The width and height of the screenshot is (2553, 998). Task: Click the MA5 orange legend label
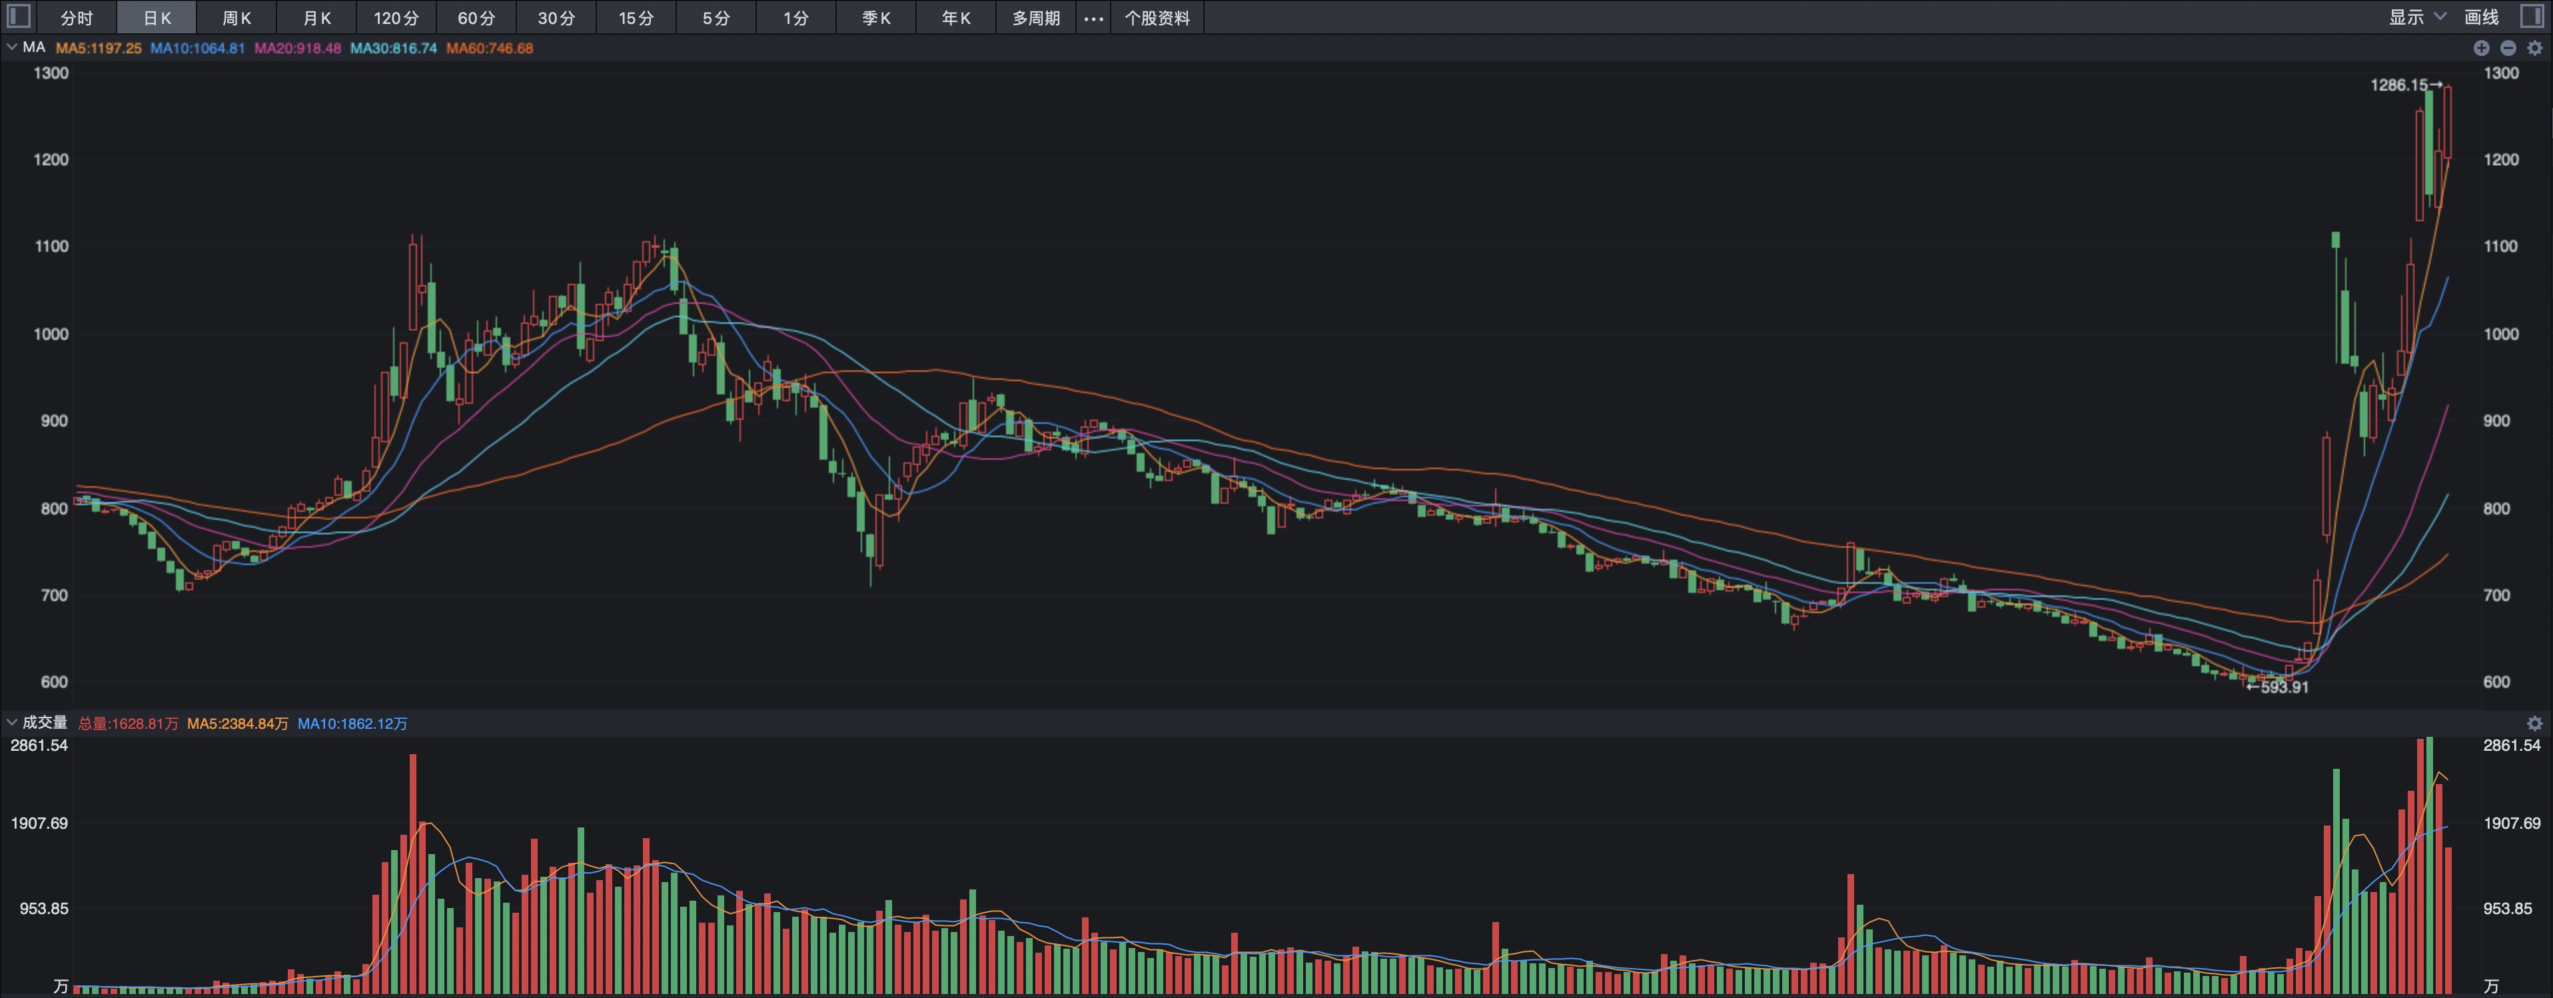tap(98, 47)
